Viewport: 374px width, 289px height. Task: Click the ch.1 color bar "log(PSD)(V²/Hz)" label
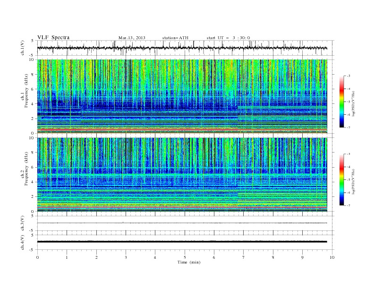353,103
